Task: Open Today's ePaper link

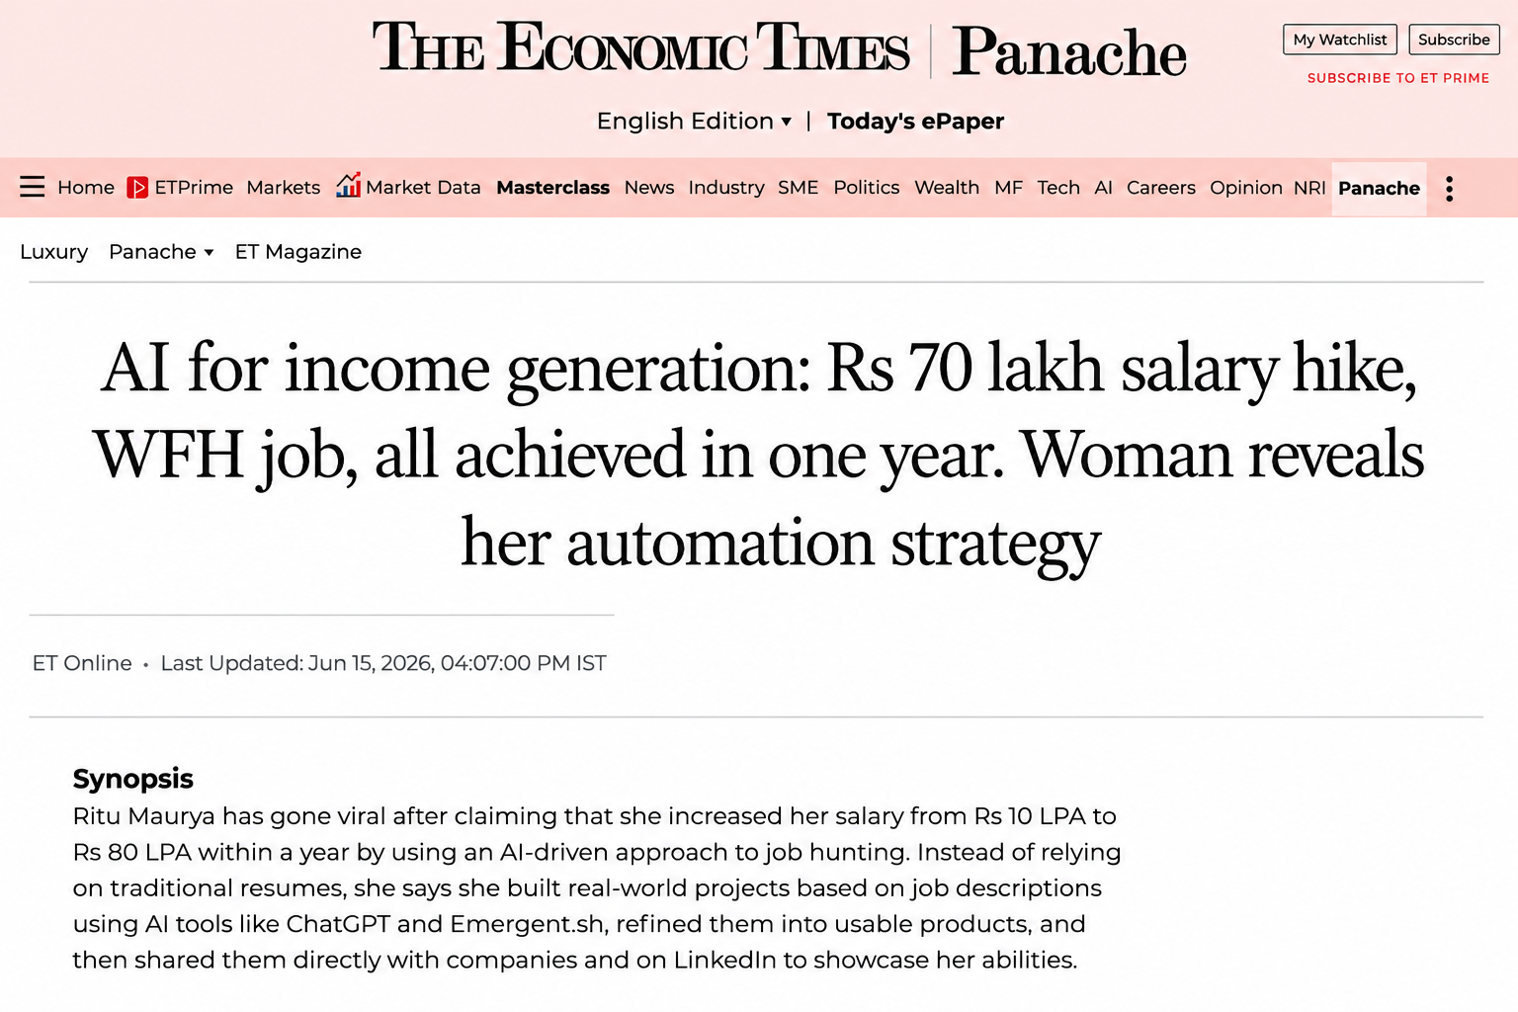Action: [x=915, y=122]
